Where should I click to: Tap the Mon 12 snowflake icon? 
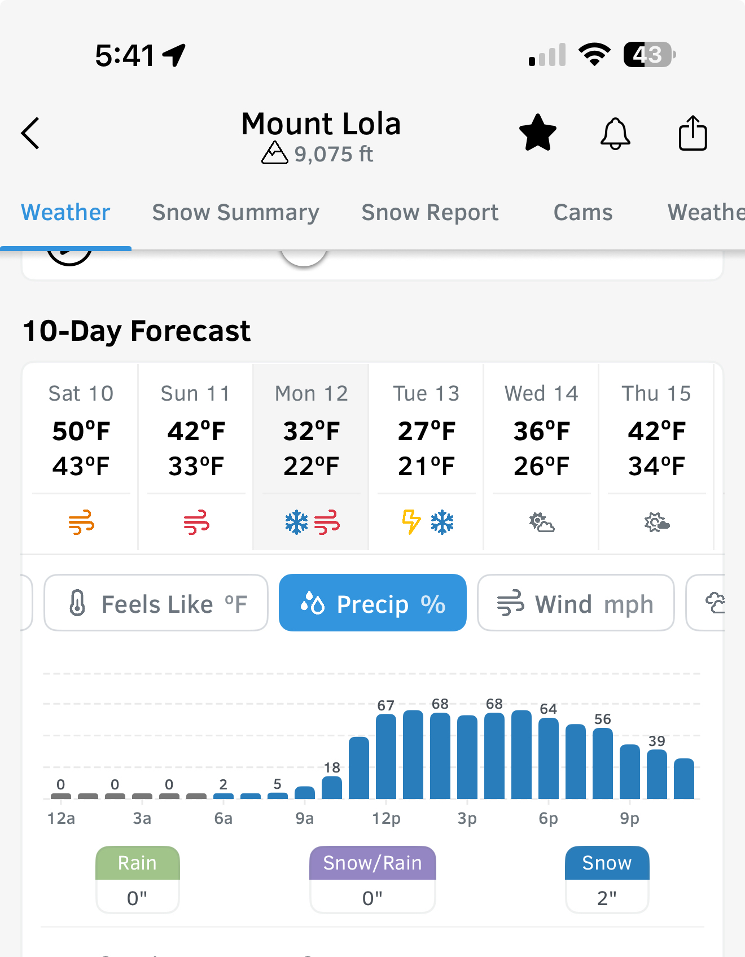296,522
